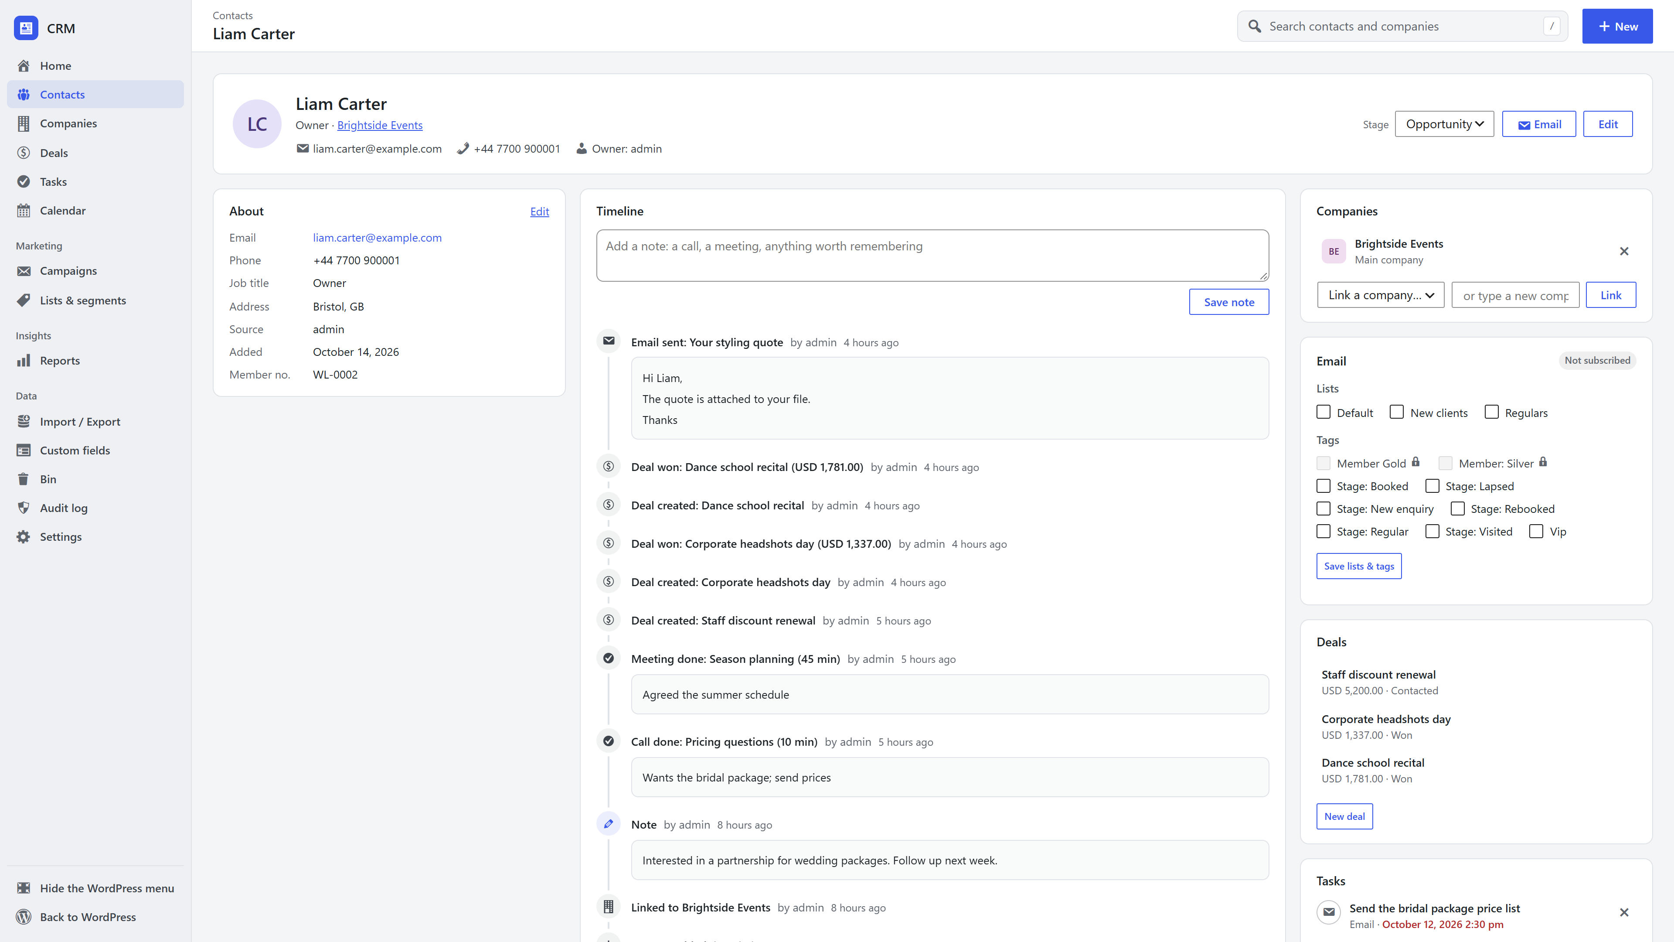This screenshot has width=1674, height=942.
Task: Open the Stage Opportunity dropdown
Action: [x=1444, y=124]
